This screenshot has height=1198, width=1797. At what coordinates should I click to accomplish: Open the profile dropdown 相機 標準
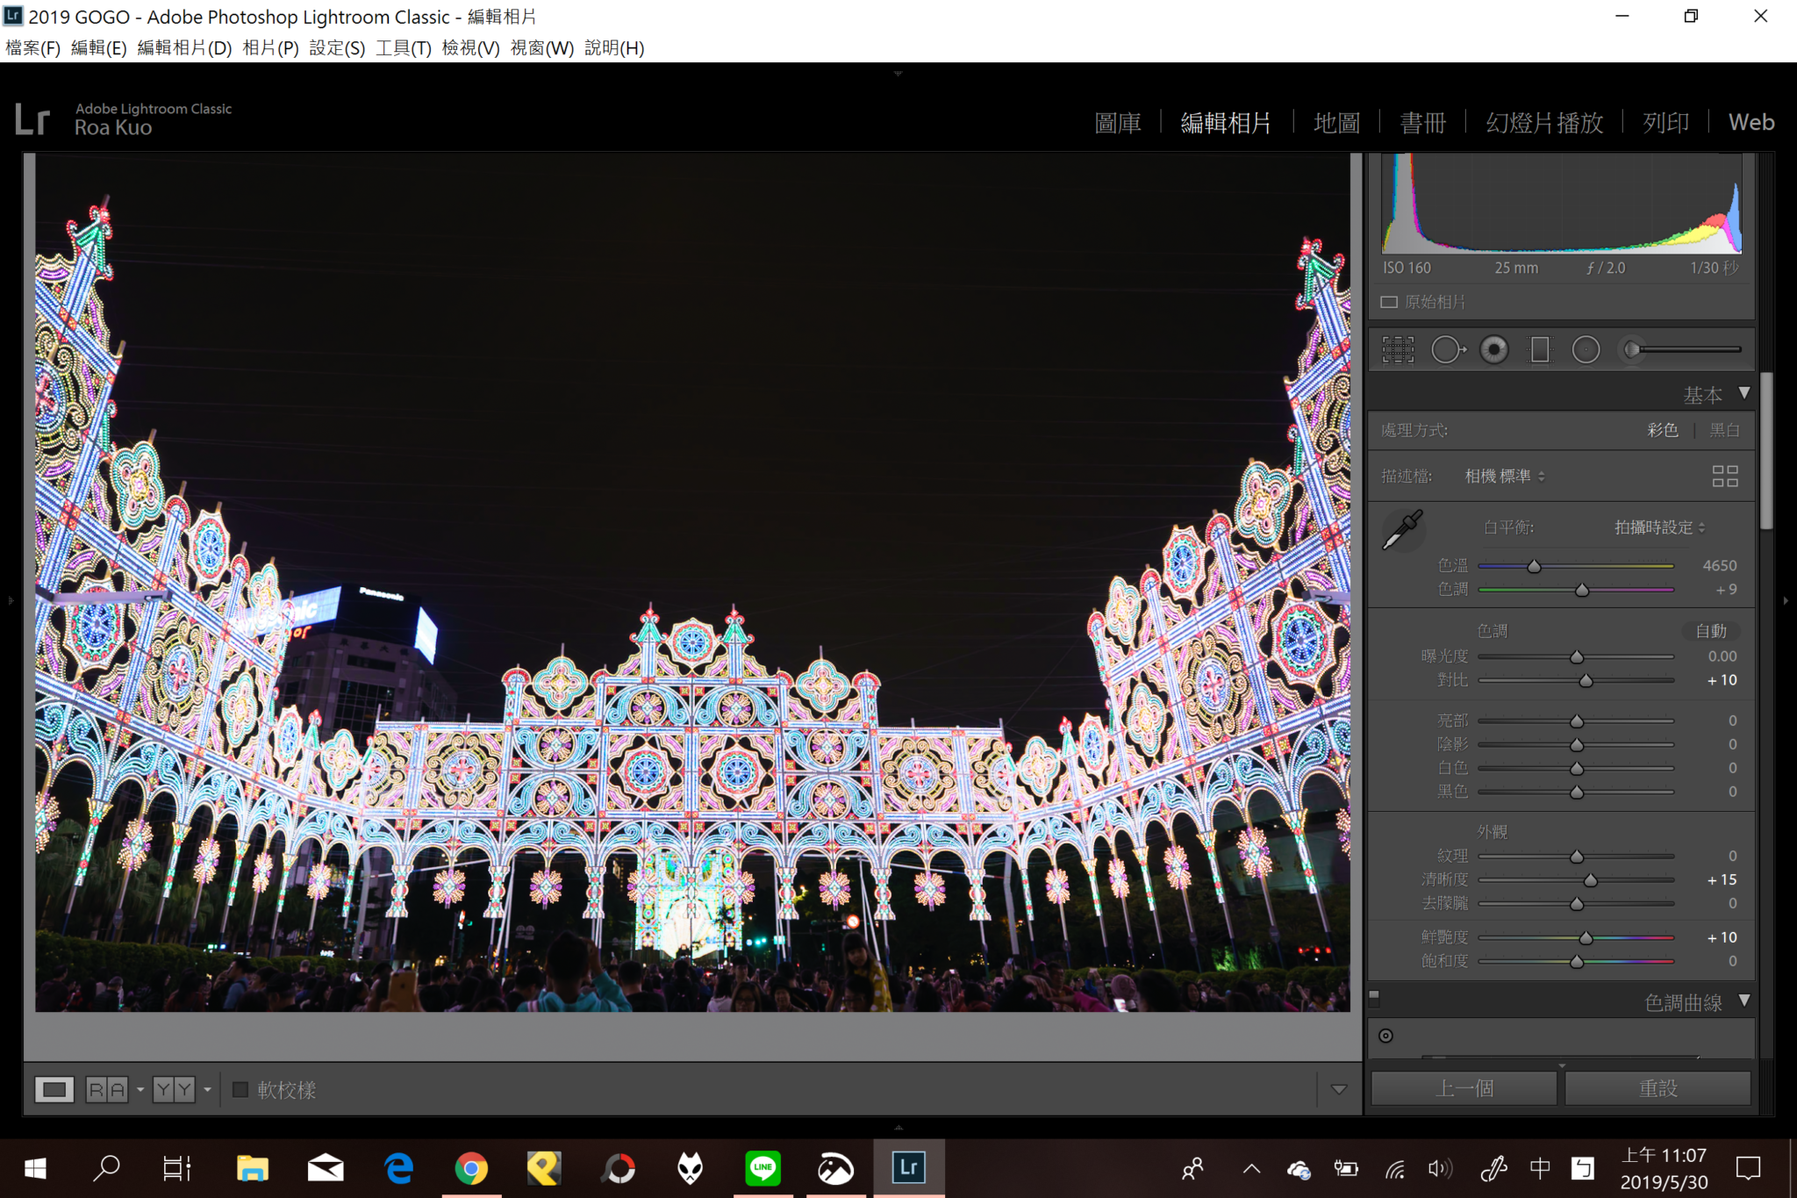coord(1504,477)
